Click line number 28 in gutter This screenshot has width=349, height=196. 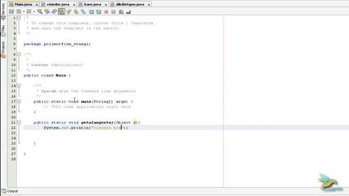coord(13,159)
